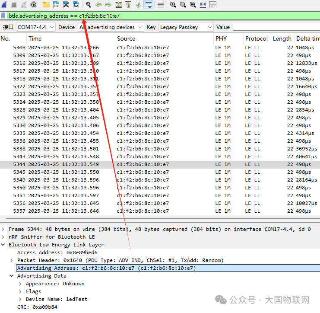This screenshot has height=313, width=320.
Task: Select packet 5338 in the list
Action: tap(160, 149)
